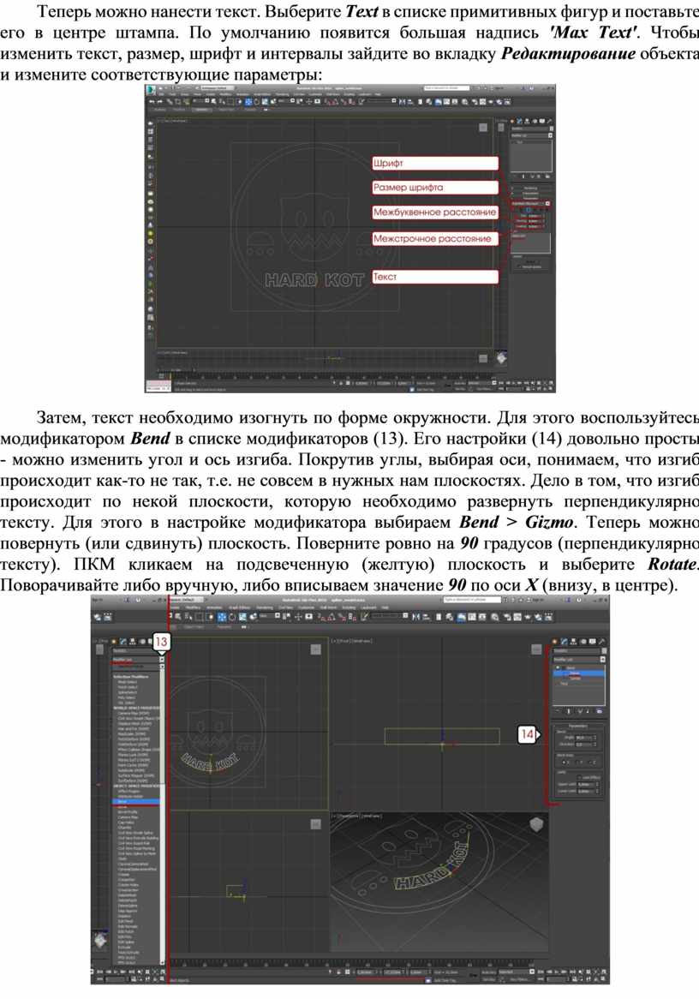Activate Select and Move in upper screenshot

248,101
